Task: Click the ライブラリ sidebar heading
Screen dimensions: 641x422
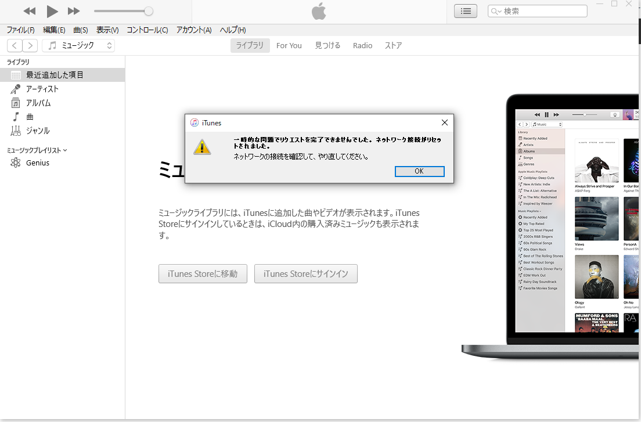Action: pyautogui.click(x=18, y=62)
